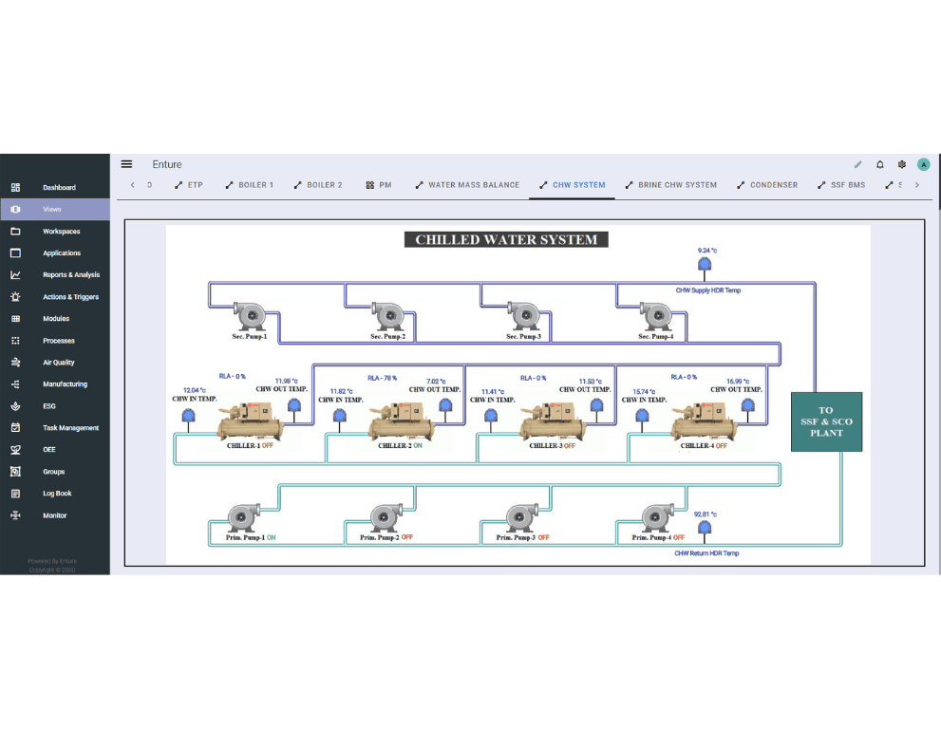Click the TO SSF & SCO PLANT box
941x729 pixels.
pos(826,421)
